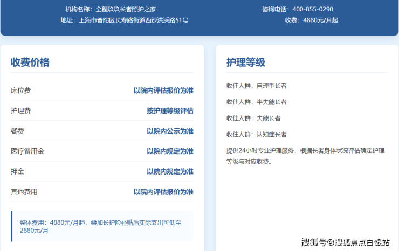Click the 床位费 row label
399x251 pixels.
(21, 90)
